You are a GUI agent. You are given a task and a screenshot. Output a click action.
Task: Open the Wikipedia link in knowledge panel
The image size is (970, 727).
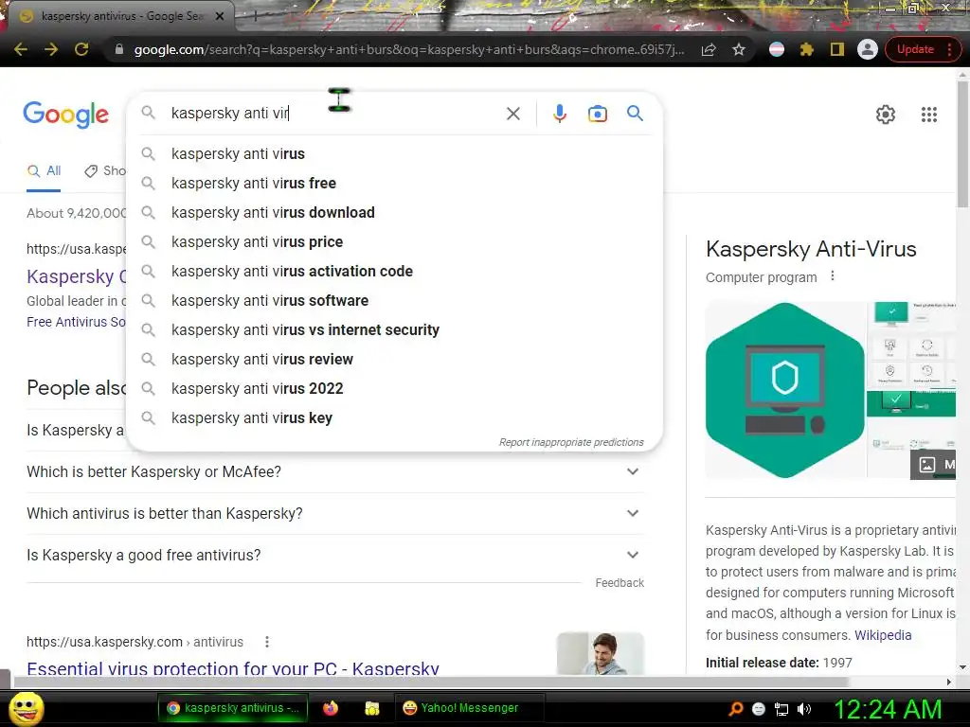tap(883, 635)
